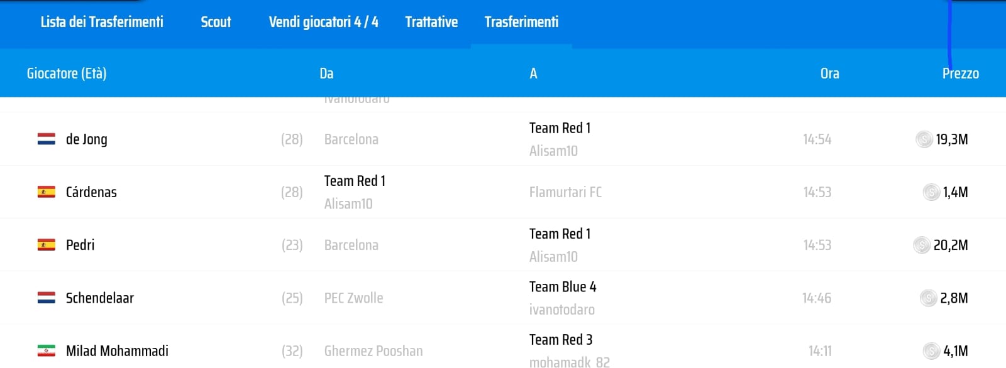Go to the Trattative tab
This screenshot has height=368, width=1006.
coord(431,23)
